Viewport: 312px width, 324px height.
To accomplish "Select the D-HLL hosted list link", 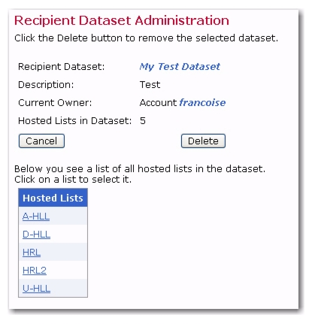I will [x=36, y=234].
